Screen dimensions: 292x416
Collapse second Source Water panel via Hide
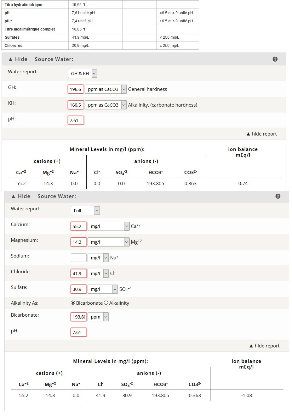[x=21, y=196]
